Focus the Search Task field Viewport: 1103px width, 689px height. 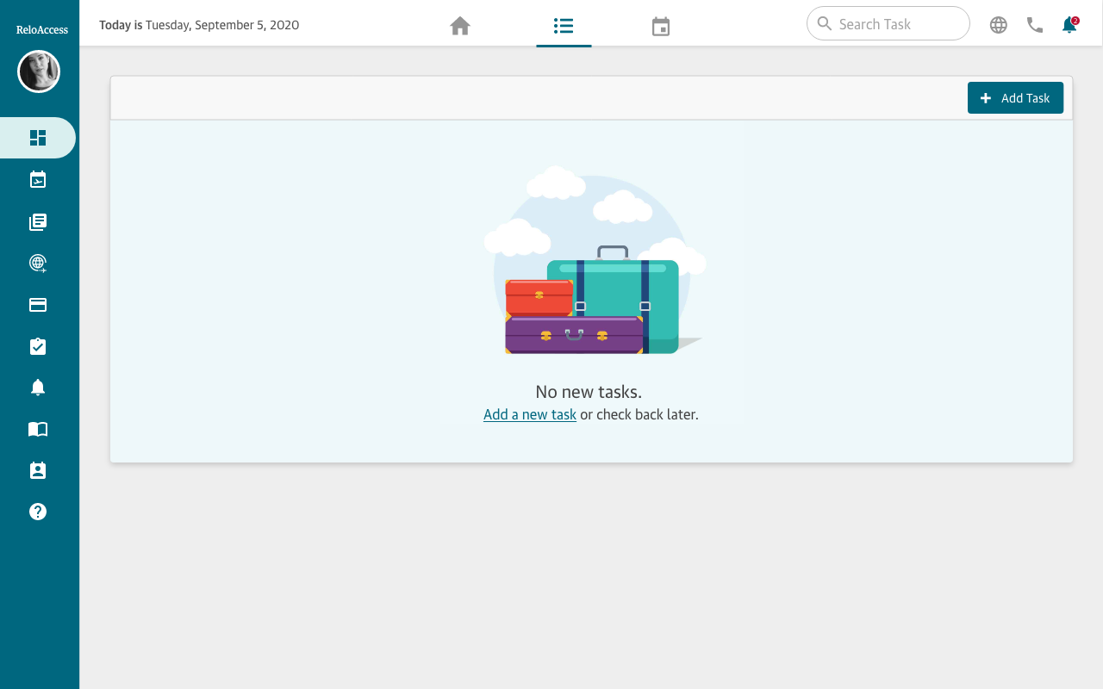[x=888, y=23]
